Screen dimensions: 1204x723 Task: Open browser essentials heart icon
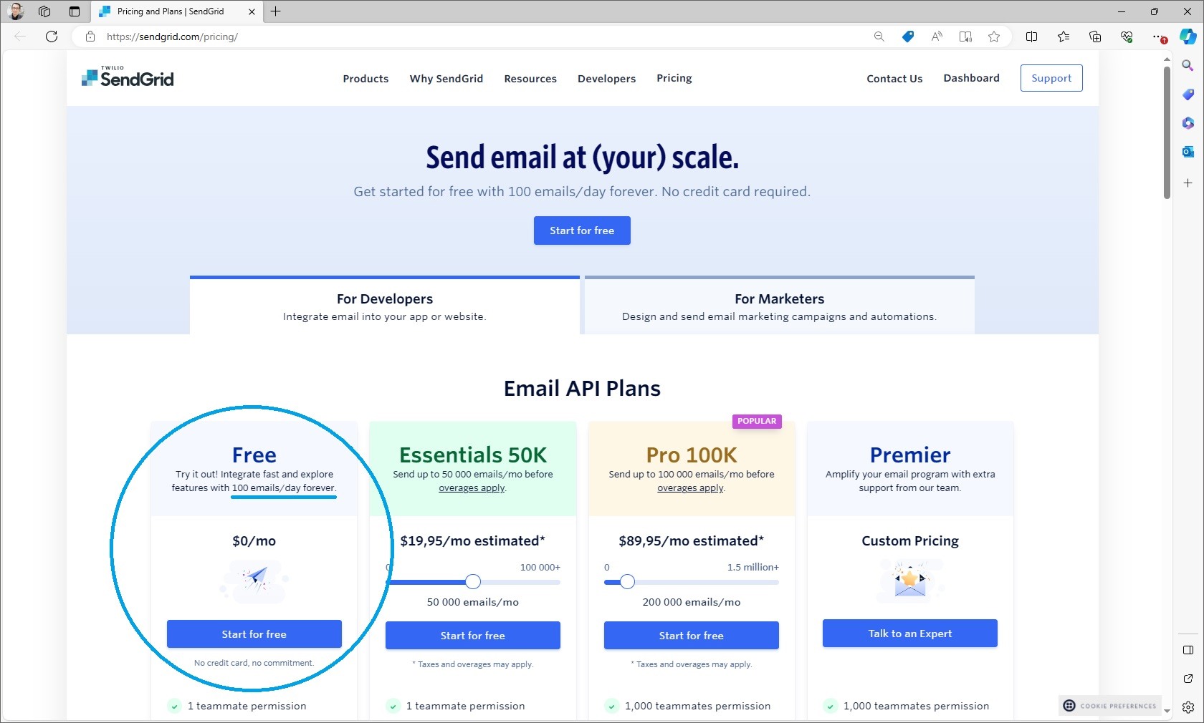1127,37
